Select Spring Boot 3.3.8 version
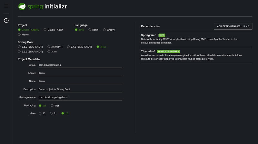The width and height of the screenshot is (258, 144). 49,52
